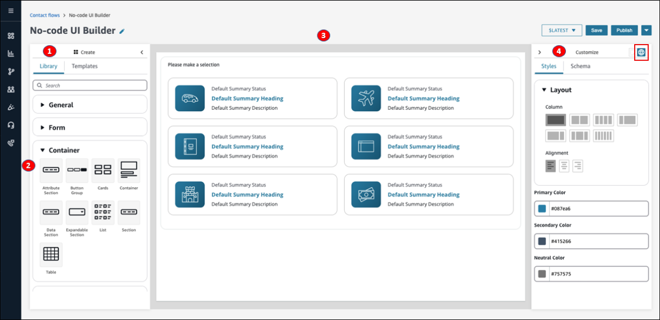Select the single-column layout option
Viewport: 660px width, 320px height.
point(556,120)
